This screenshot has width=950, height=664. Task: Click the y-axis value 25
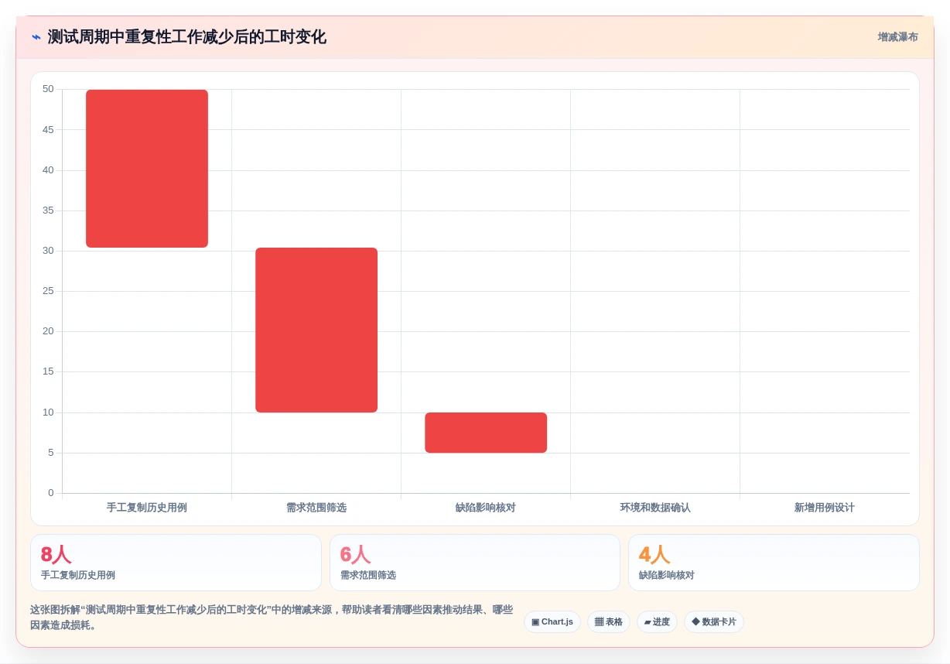[48, 291]
